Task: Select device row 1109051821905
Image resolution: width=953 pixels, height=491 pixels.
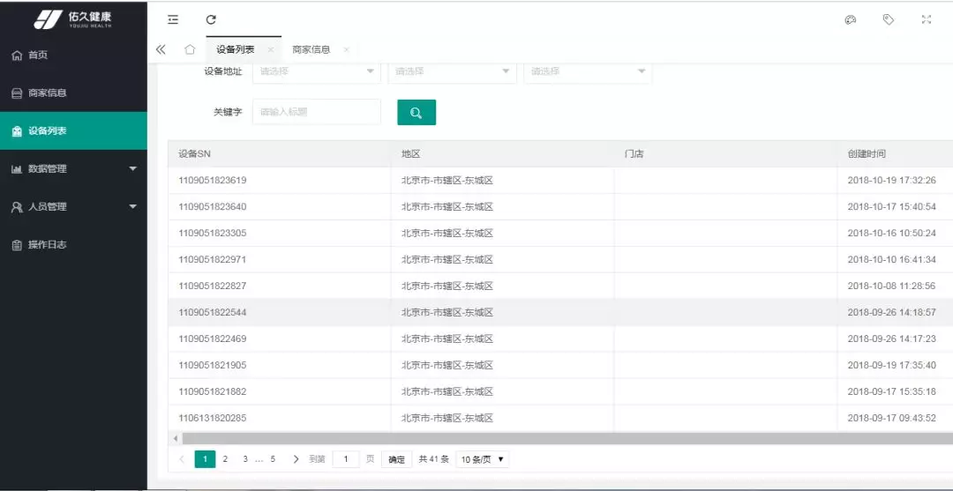Action: [x=560, y=365]
